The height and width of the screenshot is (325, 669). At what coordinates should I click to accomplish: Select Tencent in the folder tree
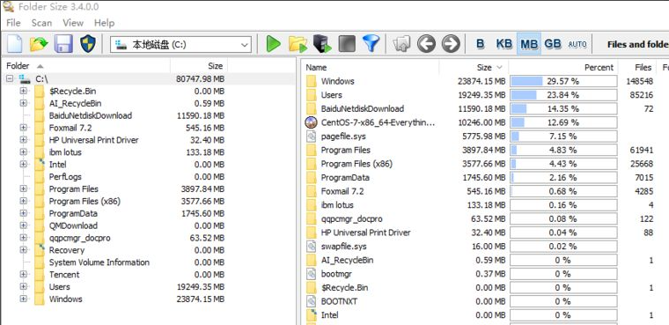pyautogui.click(x=64, y=275)
